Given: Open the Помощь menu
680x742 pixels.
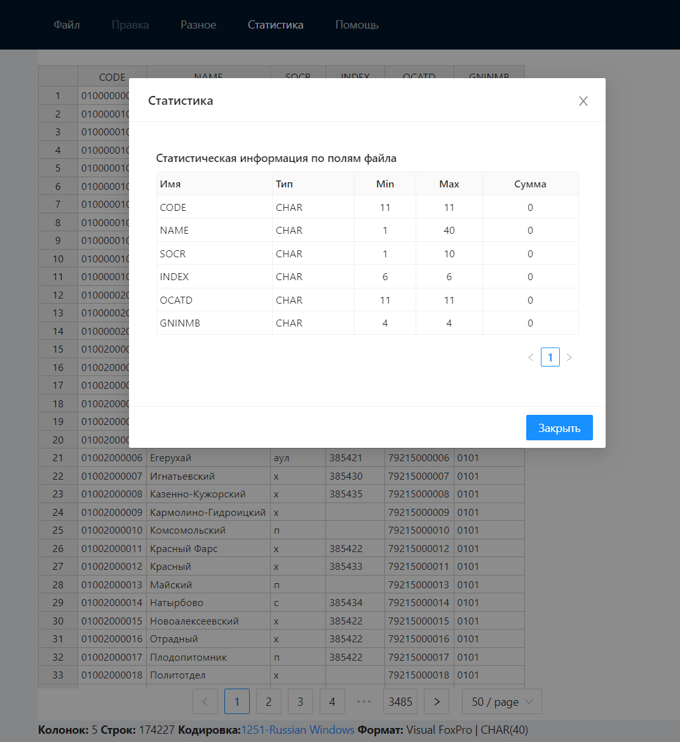Looking at the screenshot, I should tap(357, 25).
